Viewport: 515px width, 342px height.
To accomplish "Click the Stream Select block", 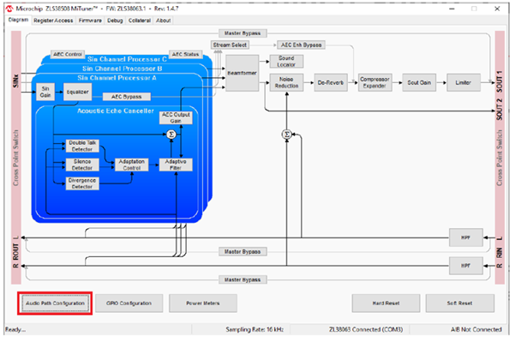I will coord(230,45).
